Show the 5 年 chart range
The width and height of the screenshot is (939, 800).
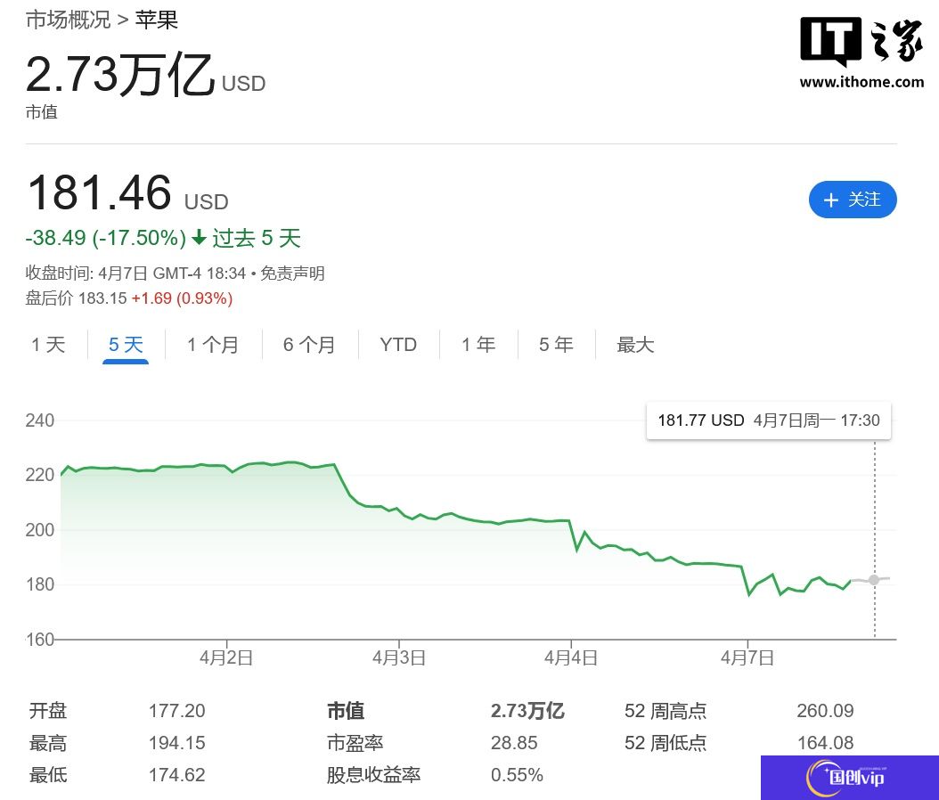(556, 345)
